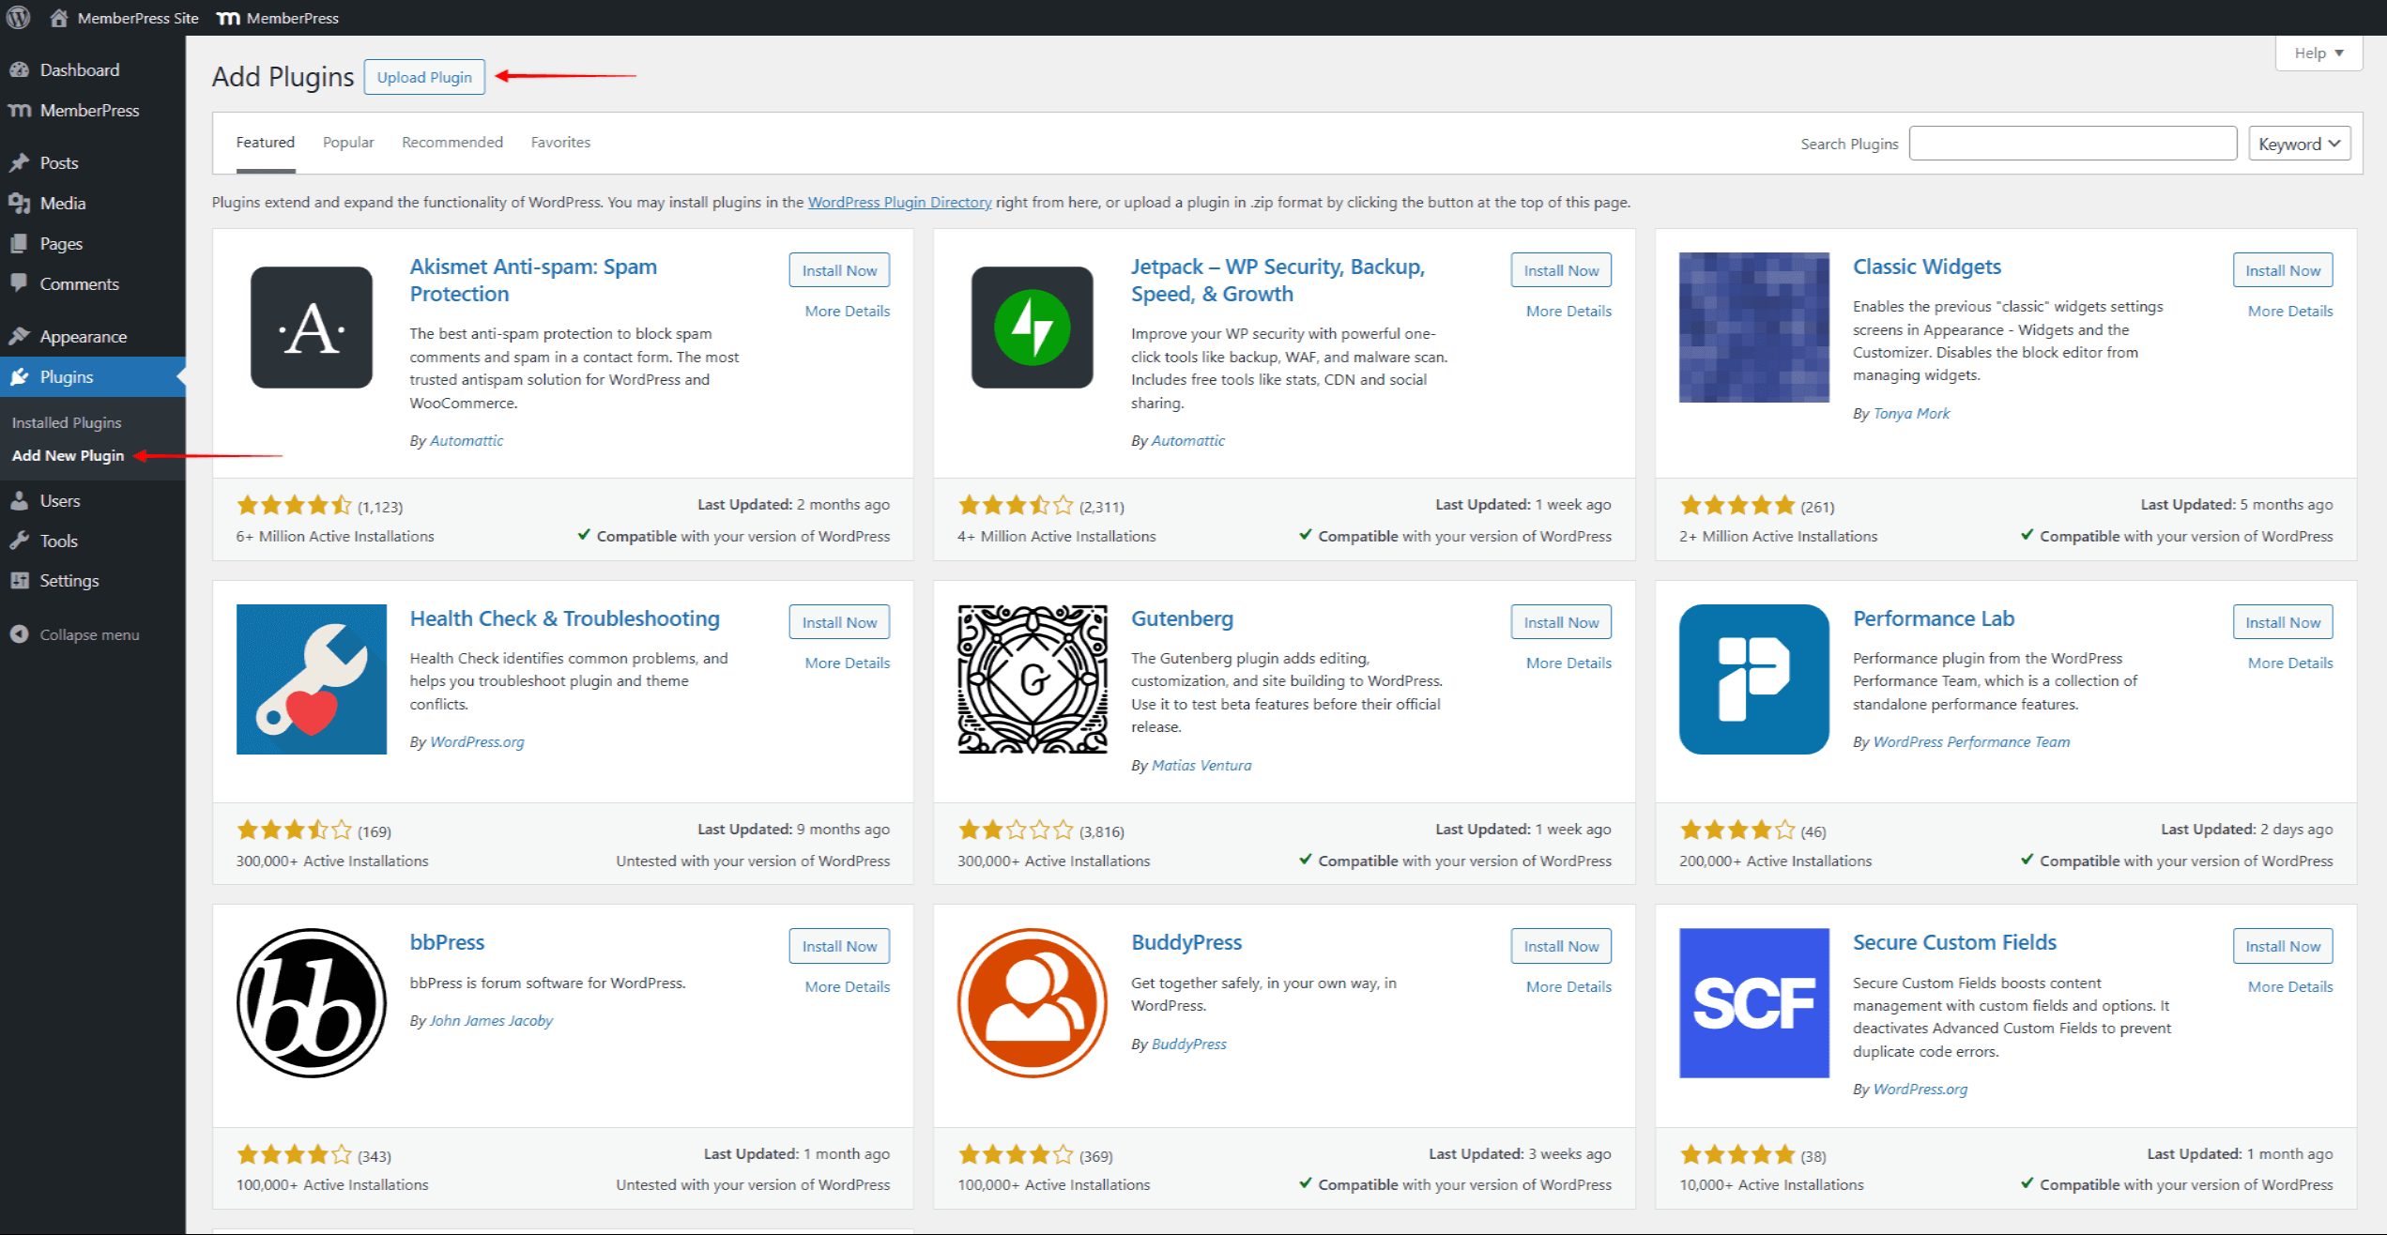
Task: Collapse the admin sidebar menu
Action: 75,634
